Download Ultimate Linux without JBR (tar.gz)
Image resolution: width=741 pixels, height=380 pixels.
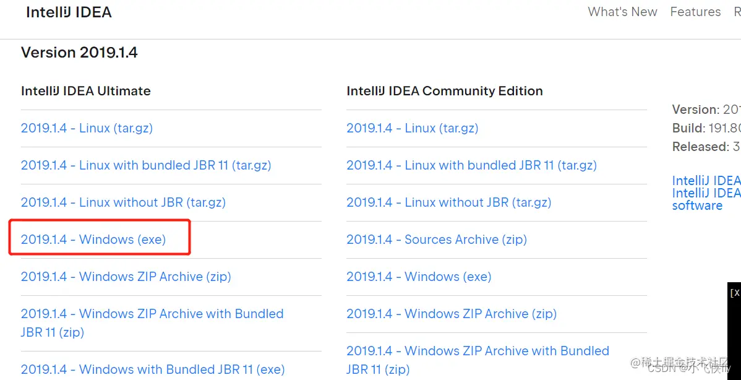(123, 202)
